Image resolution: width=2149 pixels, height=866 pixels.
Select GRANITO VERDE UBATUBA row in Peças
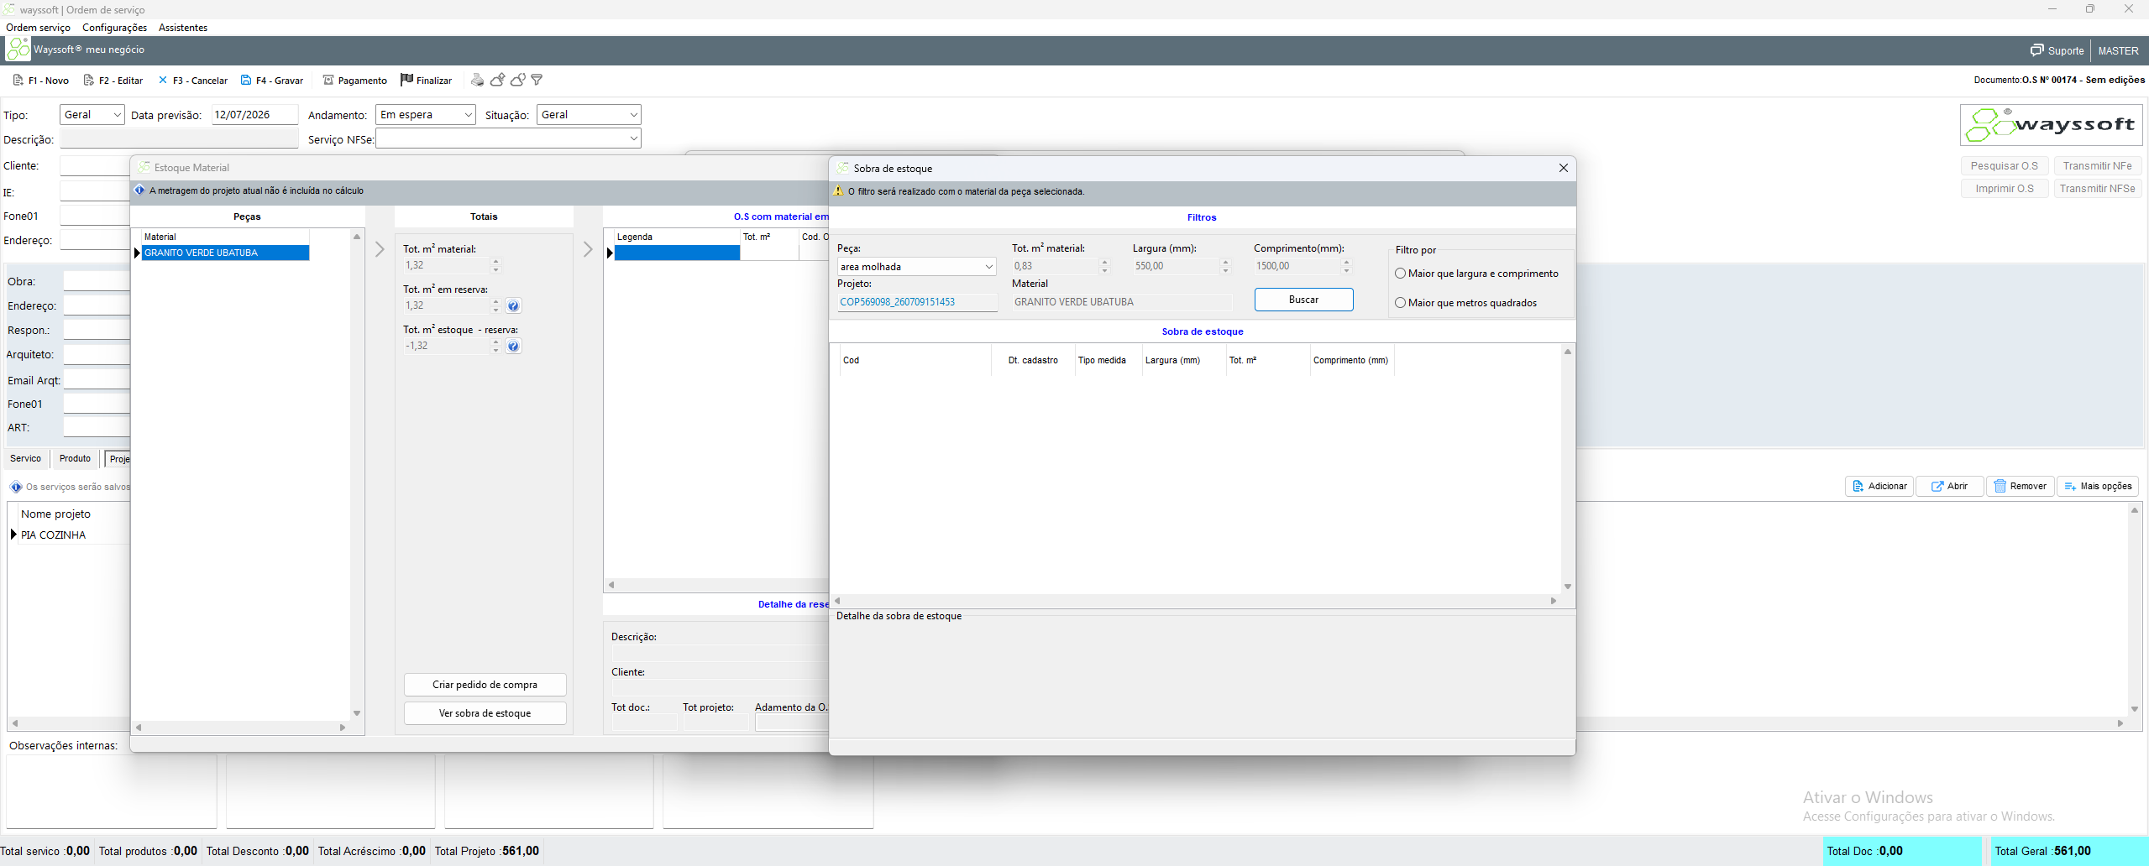pos(225,253)
